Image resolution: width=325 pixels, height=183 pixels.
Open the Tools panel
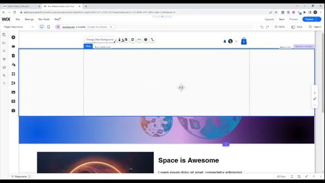pyautogui.click(x=297, y=27)
